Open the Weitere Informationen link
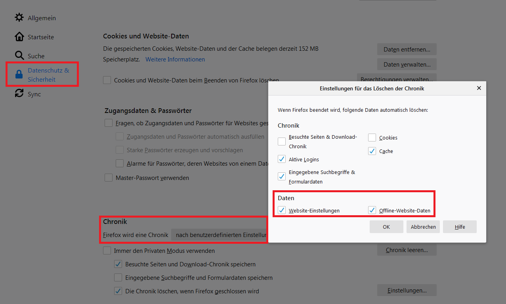Image resolution: width=506 pixels, height=304 pixels. (x=175, y=59)
